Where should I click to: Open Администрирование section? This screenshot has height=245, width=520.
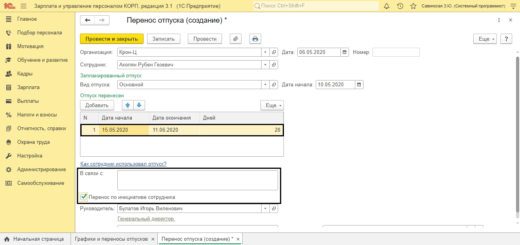[42, 170]
